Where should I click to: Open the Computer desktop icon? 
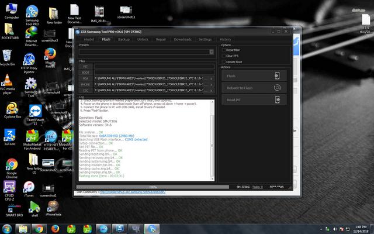pos(11,11)
